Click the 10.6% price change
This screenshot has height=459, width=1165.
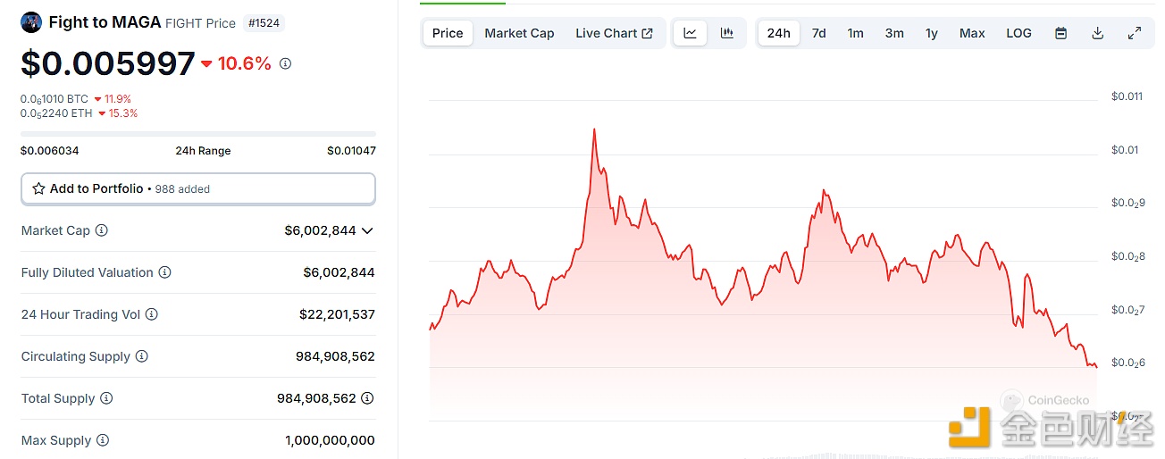point(237,63)
